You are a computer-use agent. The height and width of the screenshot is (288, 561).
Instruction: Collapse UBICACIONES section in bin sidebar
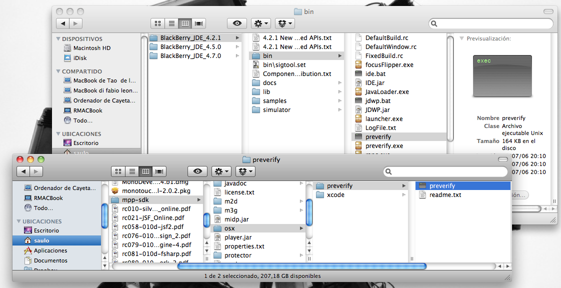click(58, 133)
